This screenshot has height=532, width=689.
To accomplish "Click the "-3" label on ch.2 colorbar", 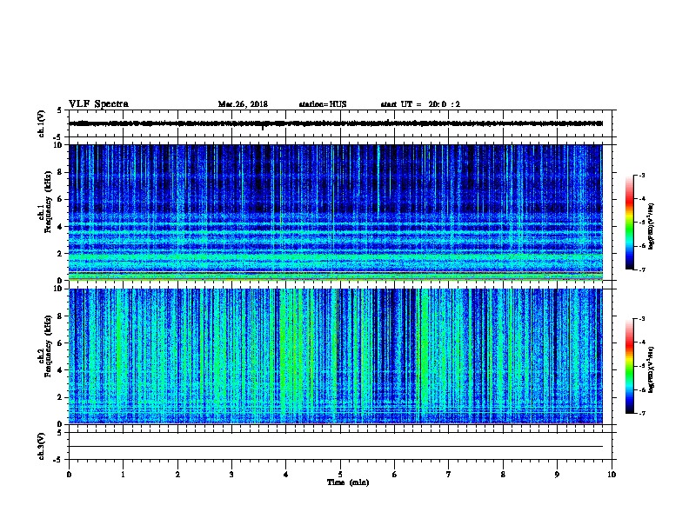I will [x=642, y=319].
